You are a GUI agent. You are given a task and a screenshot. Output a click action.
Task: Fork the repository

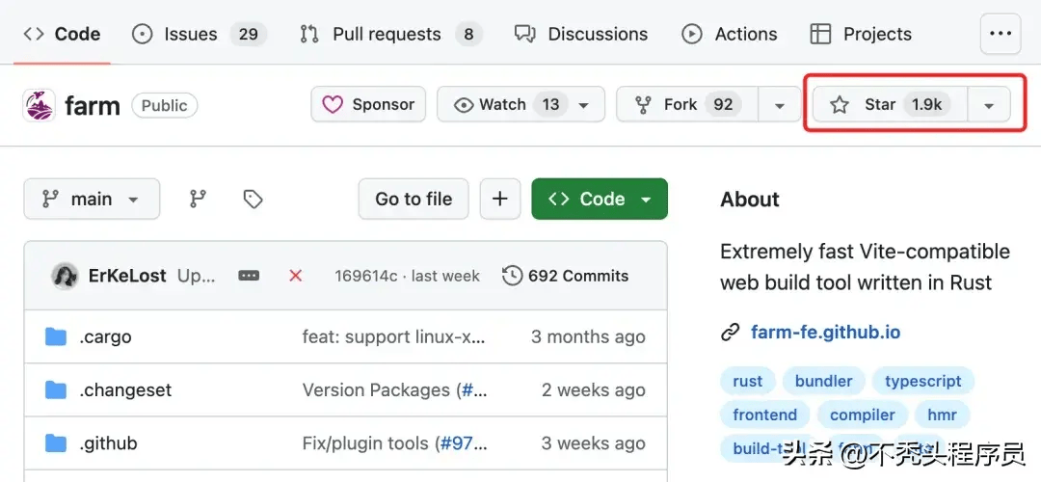coord(687,104)
